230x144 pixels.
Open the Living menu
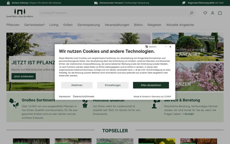tap(54, 25)
